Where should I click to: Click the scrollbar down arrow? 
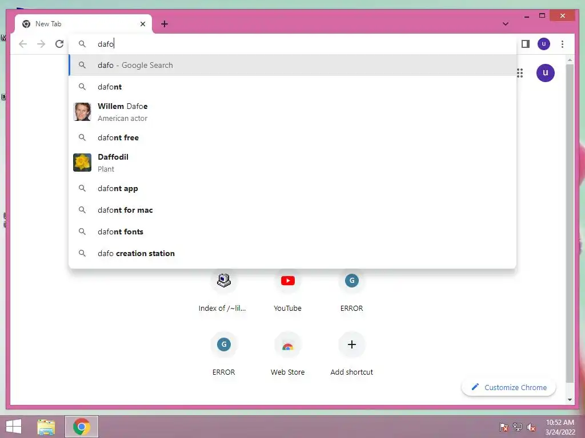(570, 400)
